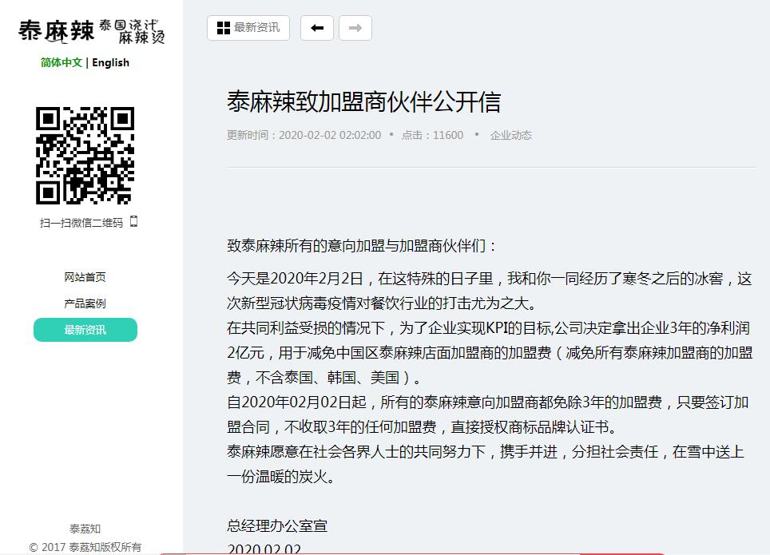
Task: Click the 泰荔知 footer link
Action: click(x=85, y=529)
